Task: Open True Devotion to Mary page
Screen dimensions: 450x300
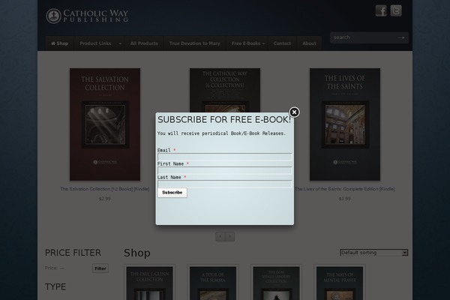Action: [x=194, y=43]
